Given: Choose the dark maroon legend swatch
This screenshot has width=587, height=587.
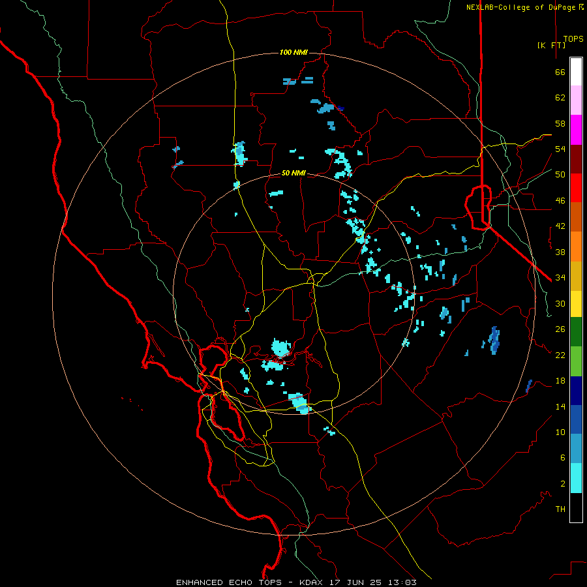Looking at the screenshot, I should [576, 159].
